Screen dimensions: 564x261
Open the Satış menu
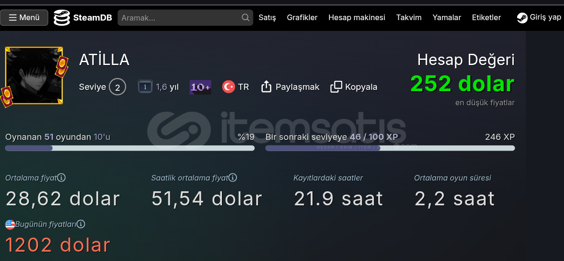coord(267,18)
